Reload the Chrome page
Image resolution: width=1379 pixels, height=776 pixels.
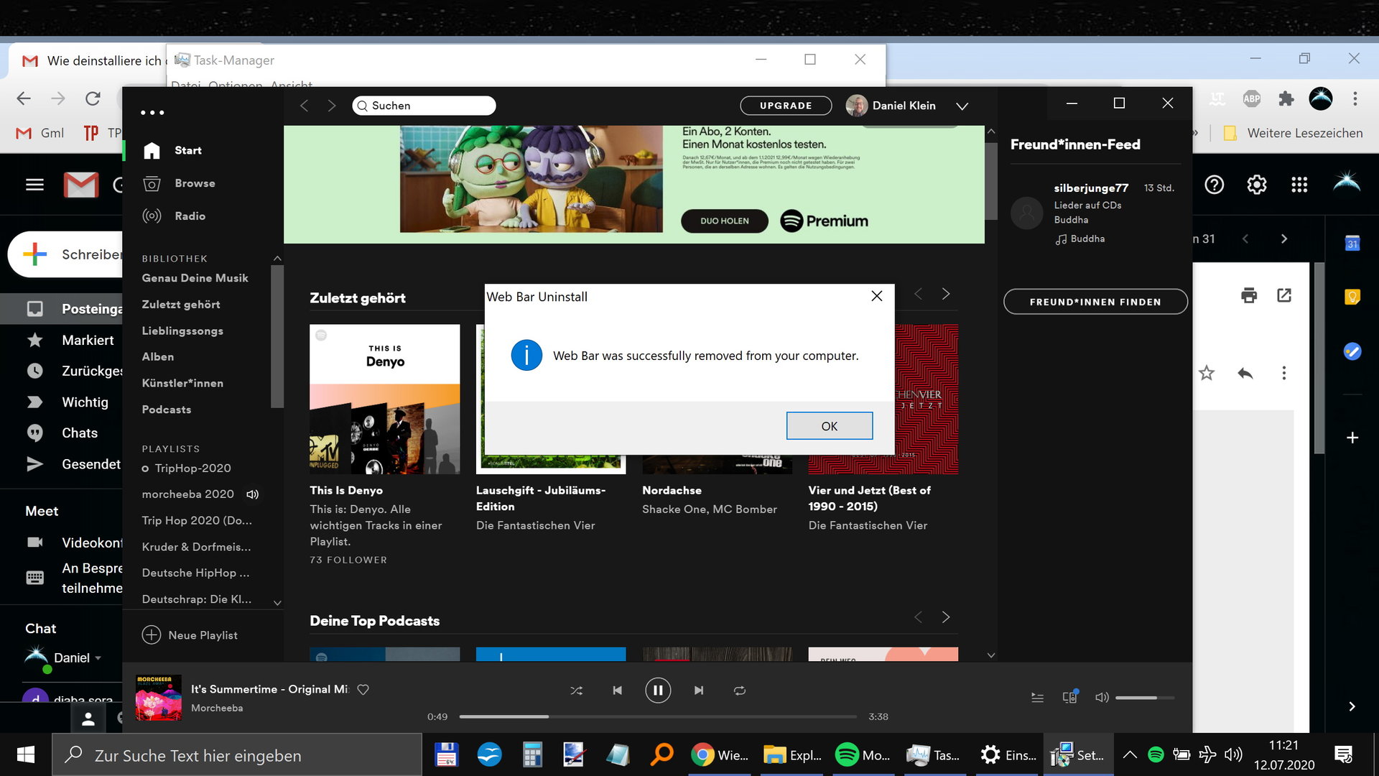[x=93, y=98]
